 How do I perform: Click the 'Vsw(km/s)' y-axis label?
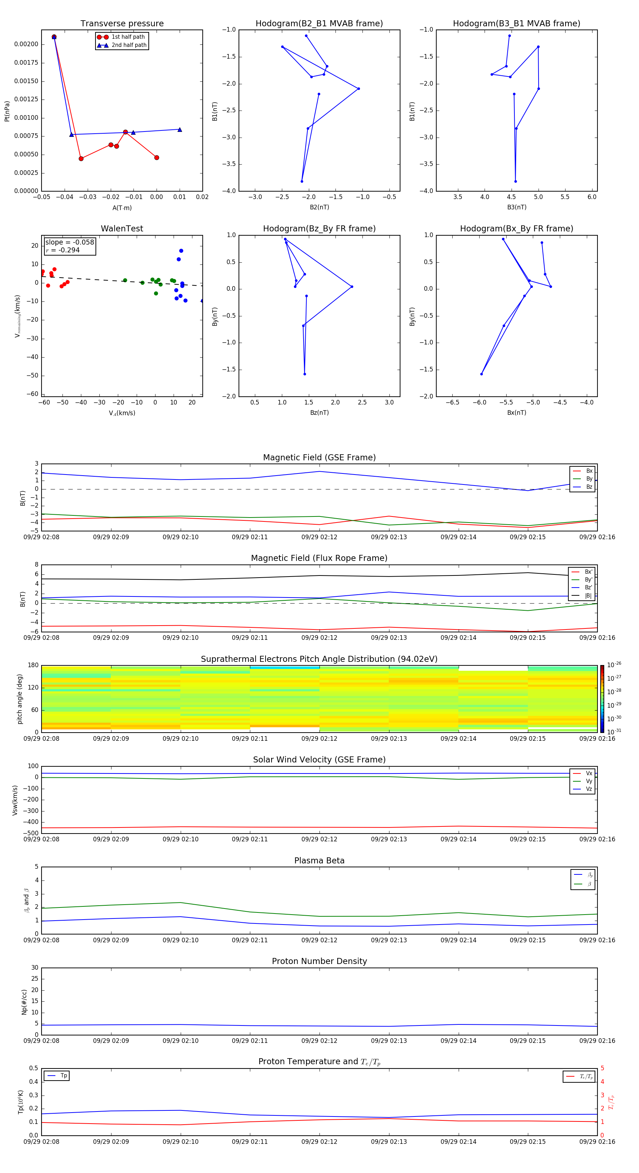click(15, 800)
